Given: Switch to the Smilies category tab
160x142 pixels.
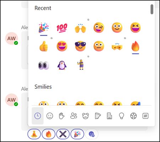Looking at the screenshot, I should click(x=50, y=116).
